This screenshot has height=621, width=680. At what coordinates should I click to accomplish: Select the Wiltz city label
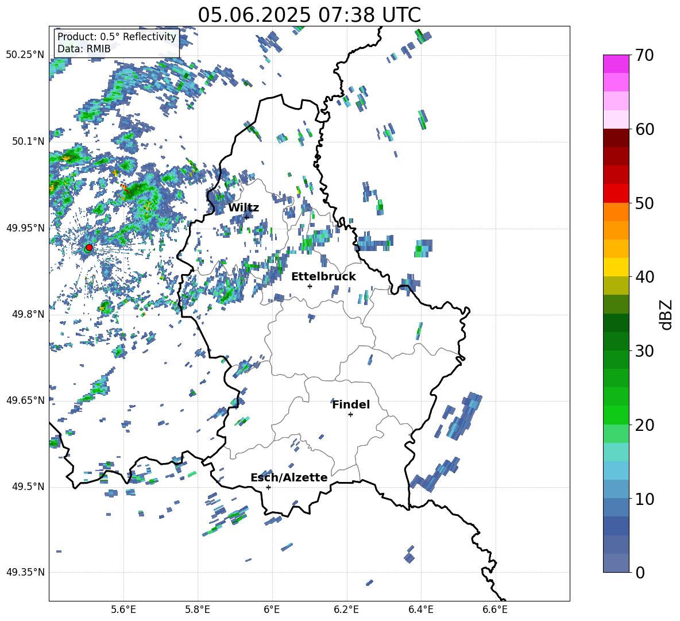244,208
